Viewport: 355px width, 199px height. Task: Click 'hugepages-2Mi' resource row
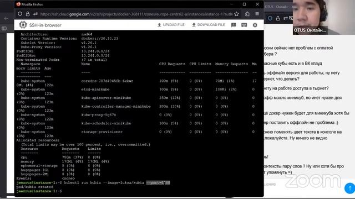34,174
